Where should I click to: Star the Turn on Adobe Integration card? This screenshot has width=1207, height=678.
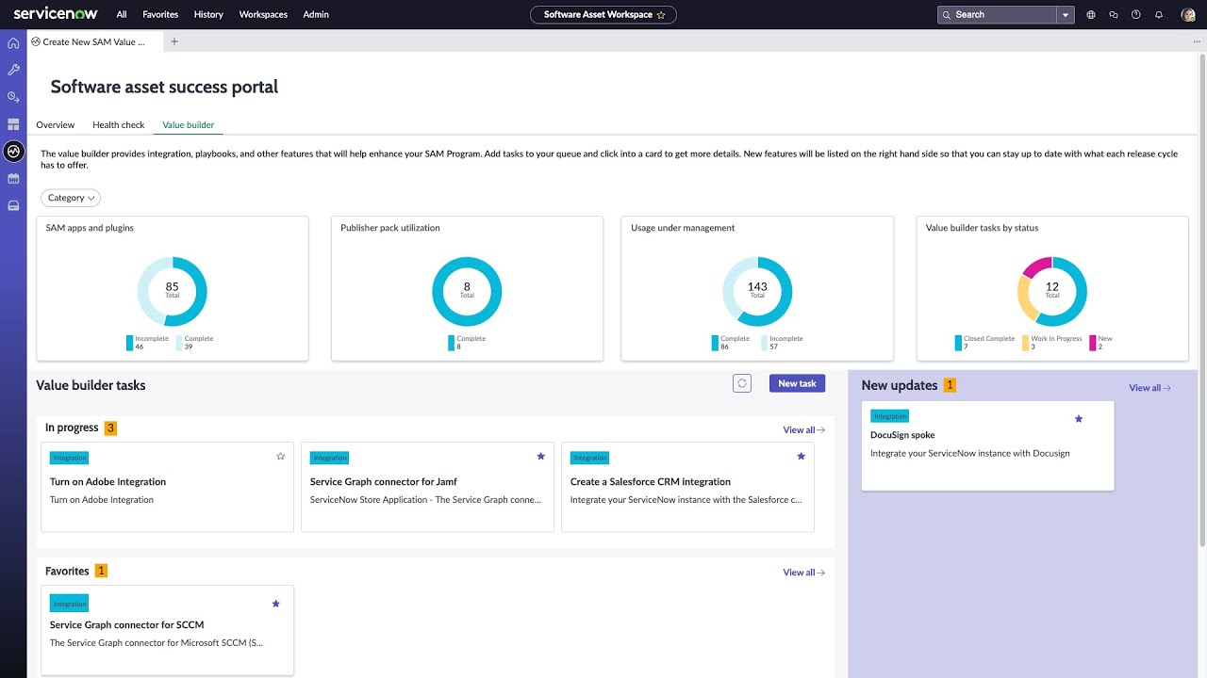280,456
